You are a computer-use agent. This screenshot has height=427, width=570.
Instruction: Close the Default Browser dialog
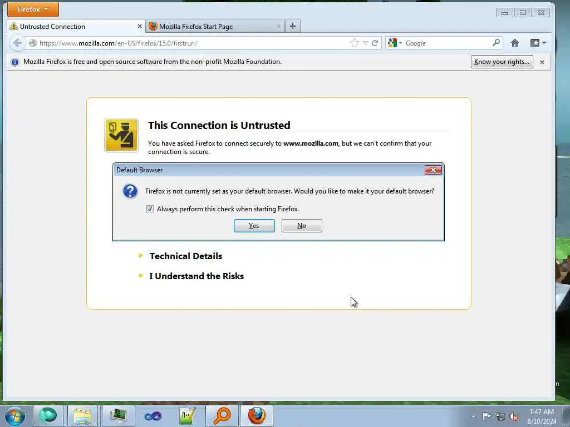point(433,170)
